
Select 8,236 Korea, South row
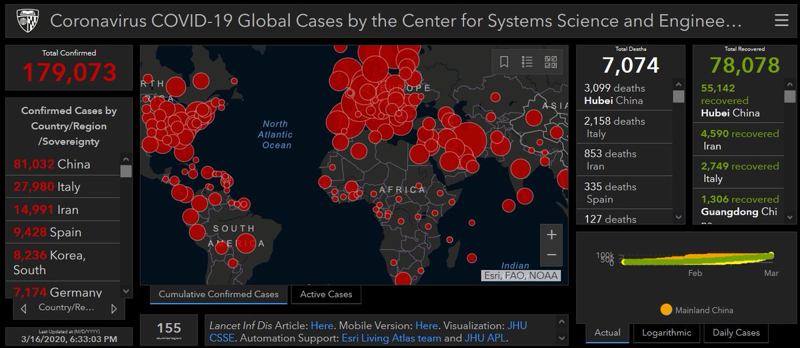pos(63,262)
